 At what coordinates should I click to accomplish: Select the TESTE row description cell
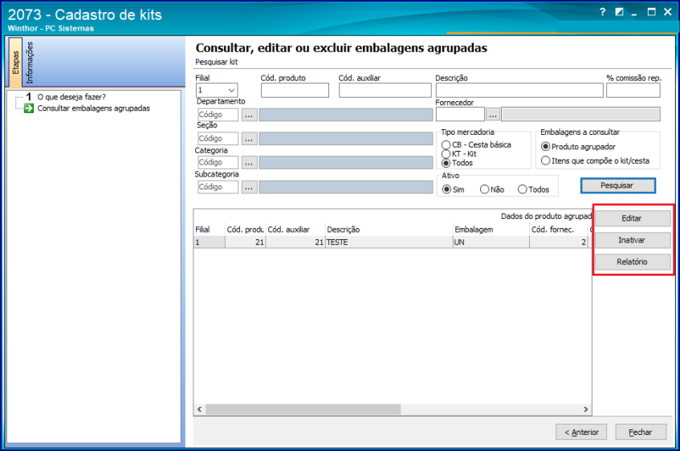(389, 242)
